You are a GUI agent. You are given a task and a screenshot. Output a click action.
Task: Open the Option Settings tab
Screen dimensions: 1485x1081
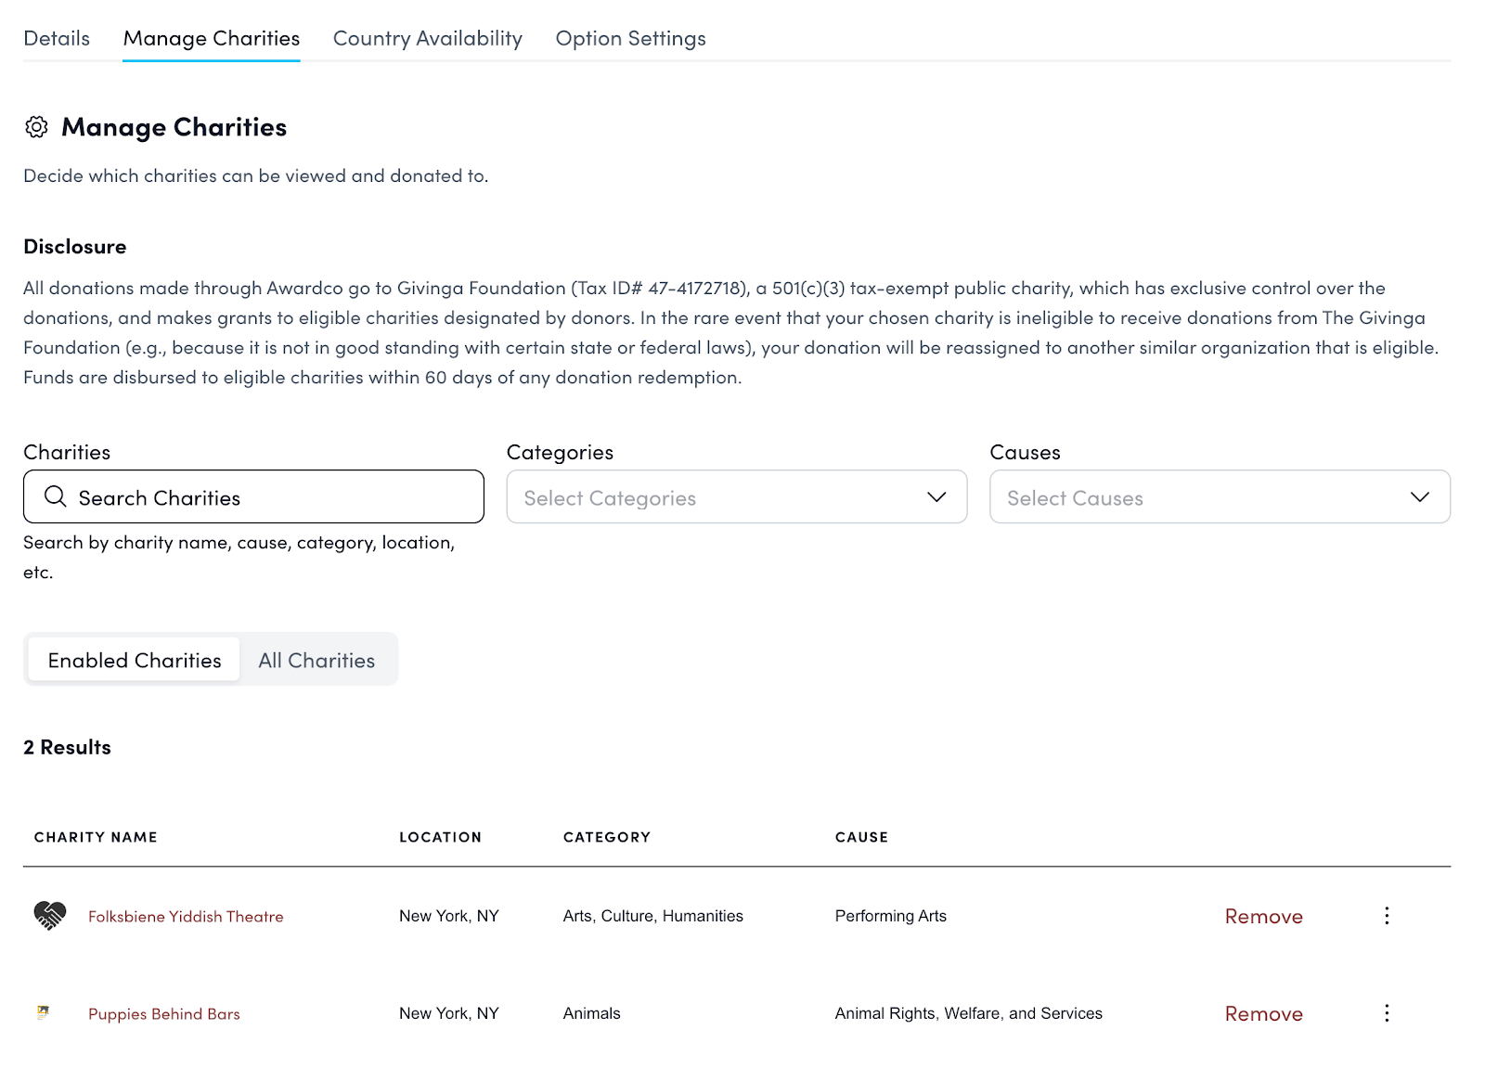coord(630,38)
